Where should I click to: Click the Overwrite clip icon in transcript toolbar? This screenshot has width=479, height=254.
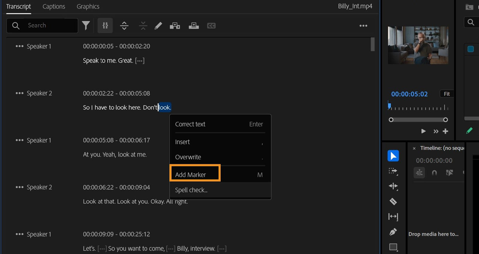click(x=194, y=26)
